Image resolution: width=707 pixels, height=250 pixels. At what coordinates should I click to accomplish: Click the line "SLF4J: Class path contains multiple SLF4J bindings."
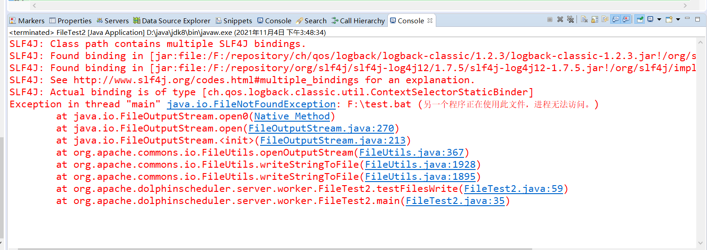[x=158, y=44]
